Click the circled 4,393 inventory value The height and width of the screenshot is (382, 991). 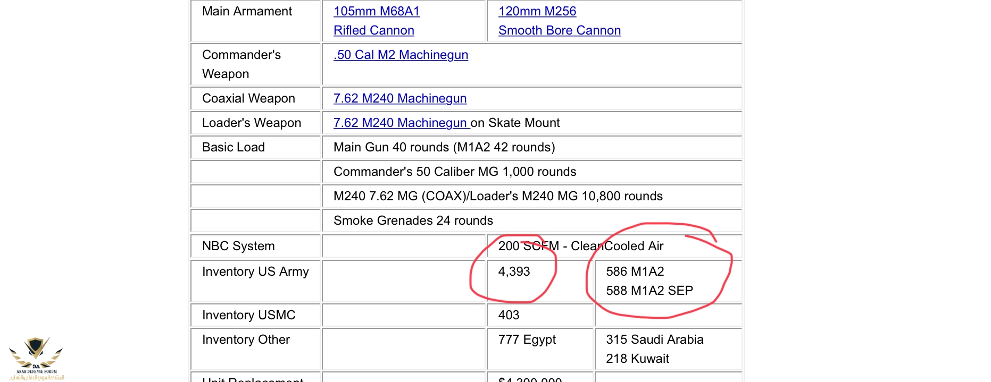[514, 271]
